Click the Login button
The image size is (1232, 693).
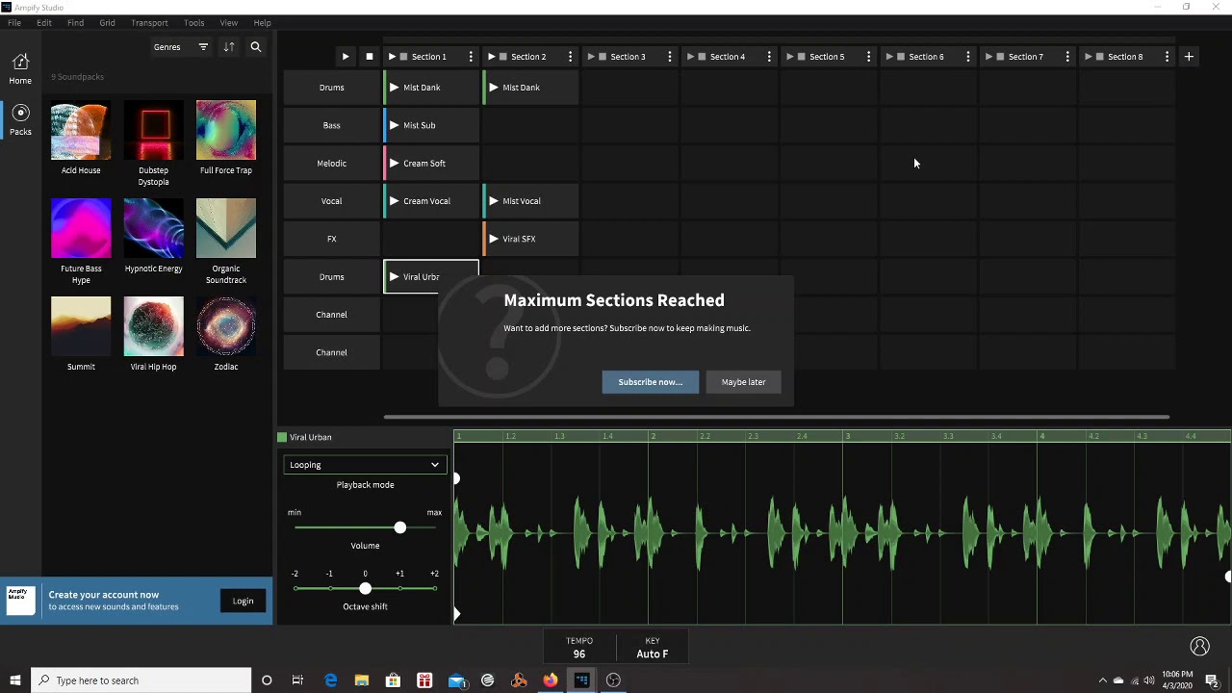(243, 602)
